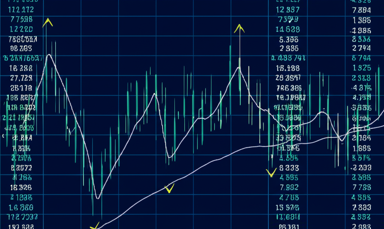Click the 1 825 value in the far-right column
This screenshot has height=229, width=384.
[361, 68]
